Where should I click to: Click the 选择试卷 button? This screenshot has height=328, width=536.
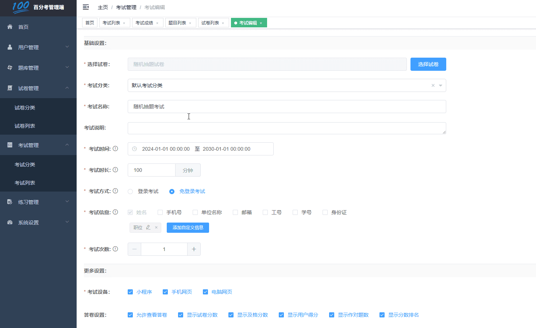pyautogui.click(x=428, y=64)
